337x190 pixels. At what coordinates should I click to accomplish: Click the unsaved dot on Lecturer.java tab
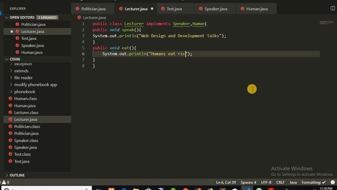[x=152, y=9]
